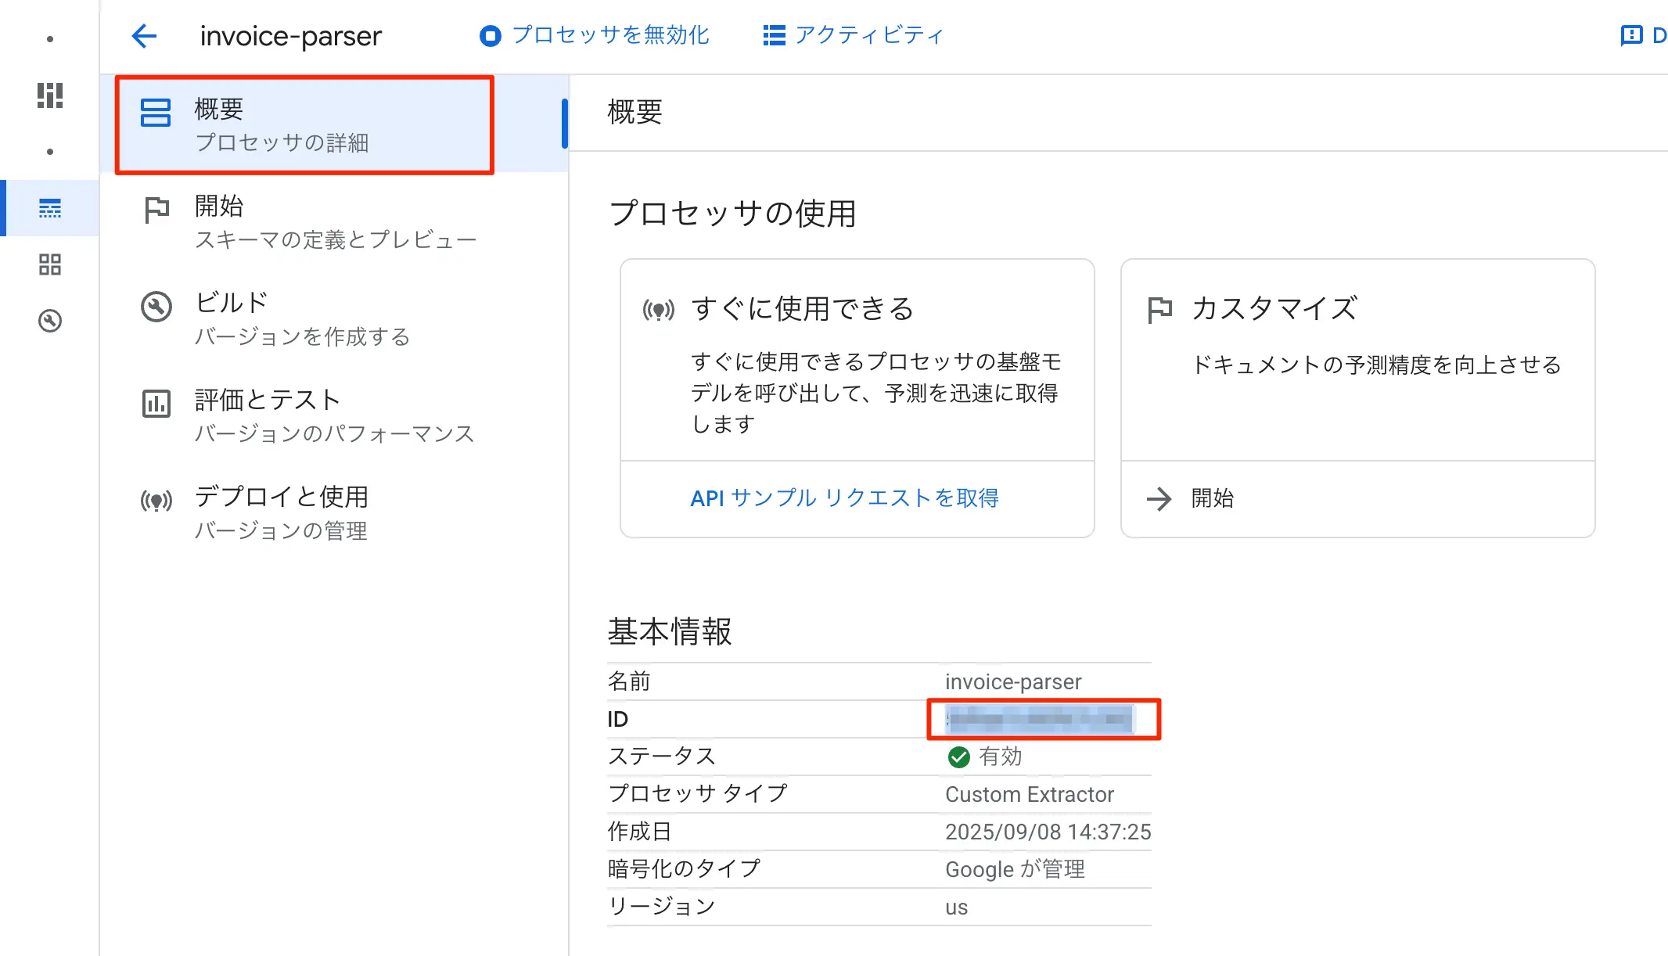This screenshot has width=1668, height=956.
Task: Click the API サンプル リクエストを取得 link
Action: point(844,498)
